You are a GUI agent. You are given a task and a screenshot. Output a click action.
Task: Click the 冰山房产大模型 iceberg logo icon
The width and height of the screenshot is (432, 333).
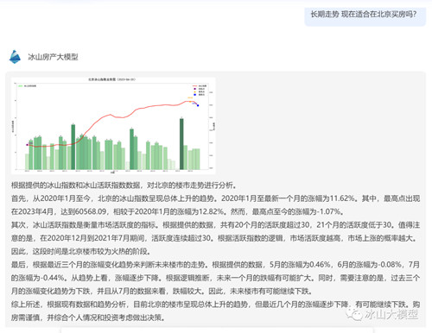click(x=15, y=57)
